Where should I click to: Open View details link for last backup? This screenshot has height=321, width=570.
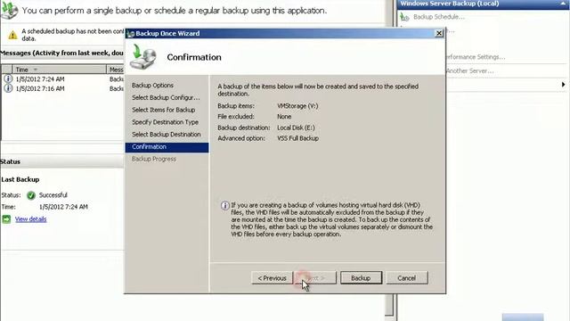(31, 219)
